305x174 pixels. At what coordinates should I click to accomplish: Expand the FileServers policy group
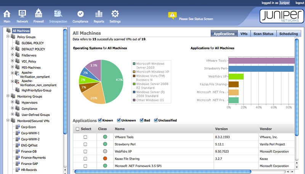click(x=13, y=55)
